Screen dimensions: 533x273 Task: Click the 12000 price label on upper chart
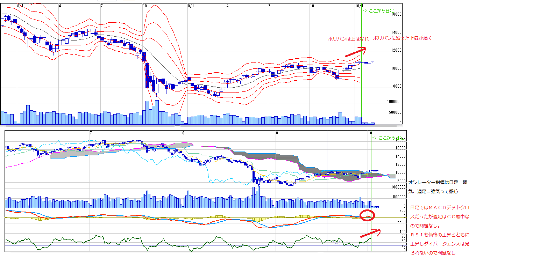click(396, 51)
